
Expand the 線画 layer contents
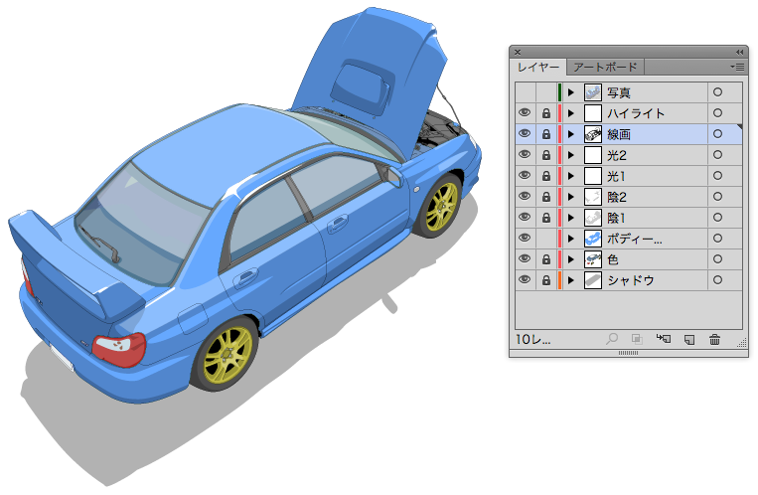571,134
